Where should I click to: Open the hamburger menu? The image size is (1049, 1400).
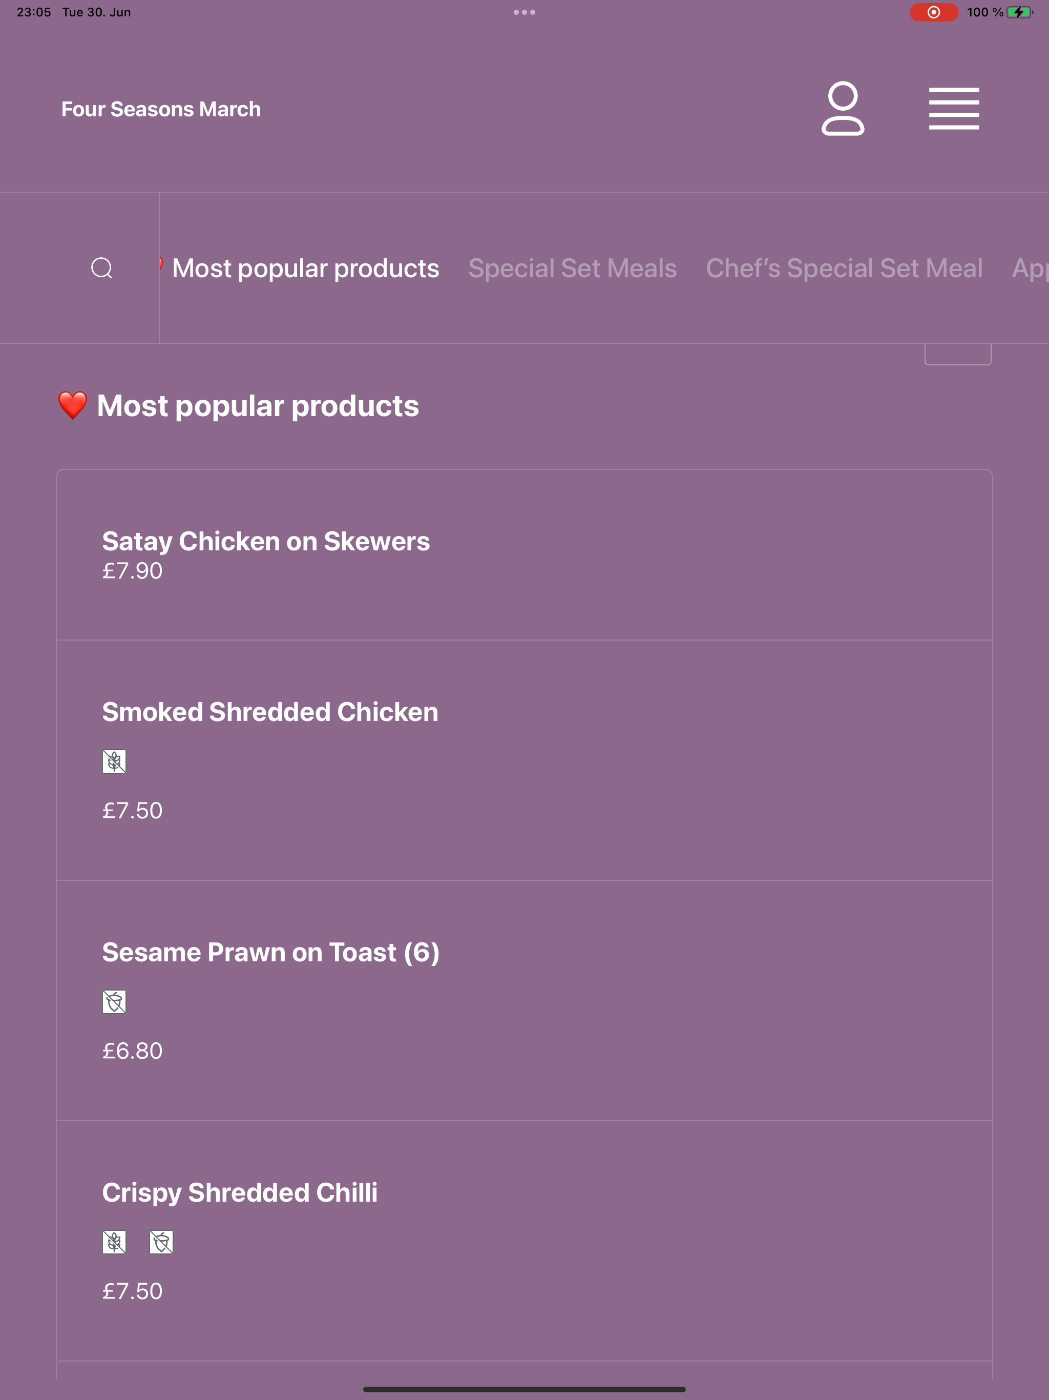point(953,109)
